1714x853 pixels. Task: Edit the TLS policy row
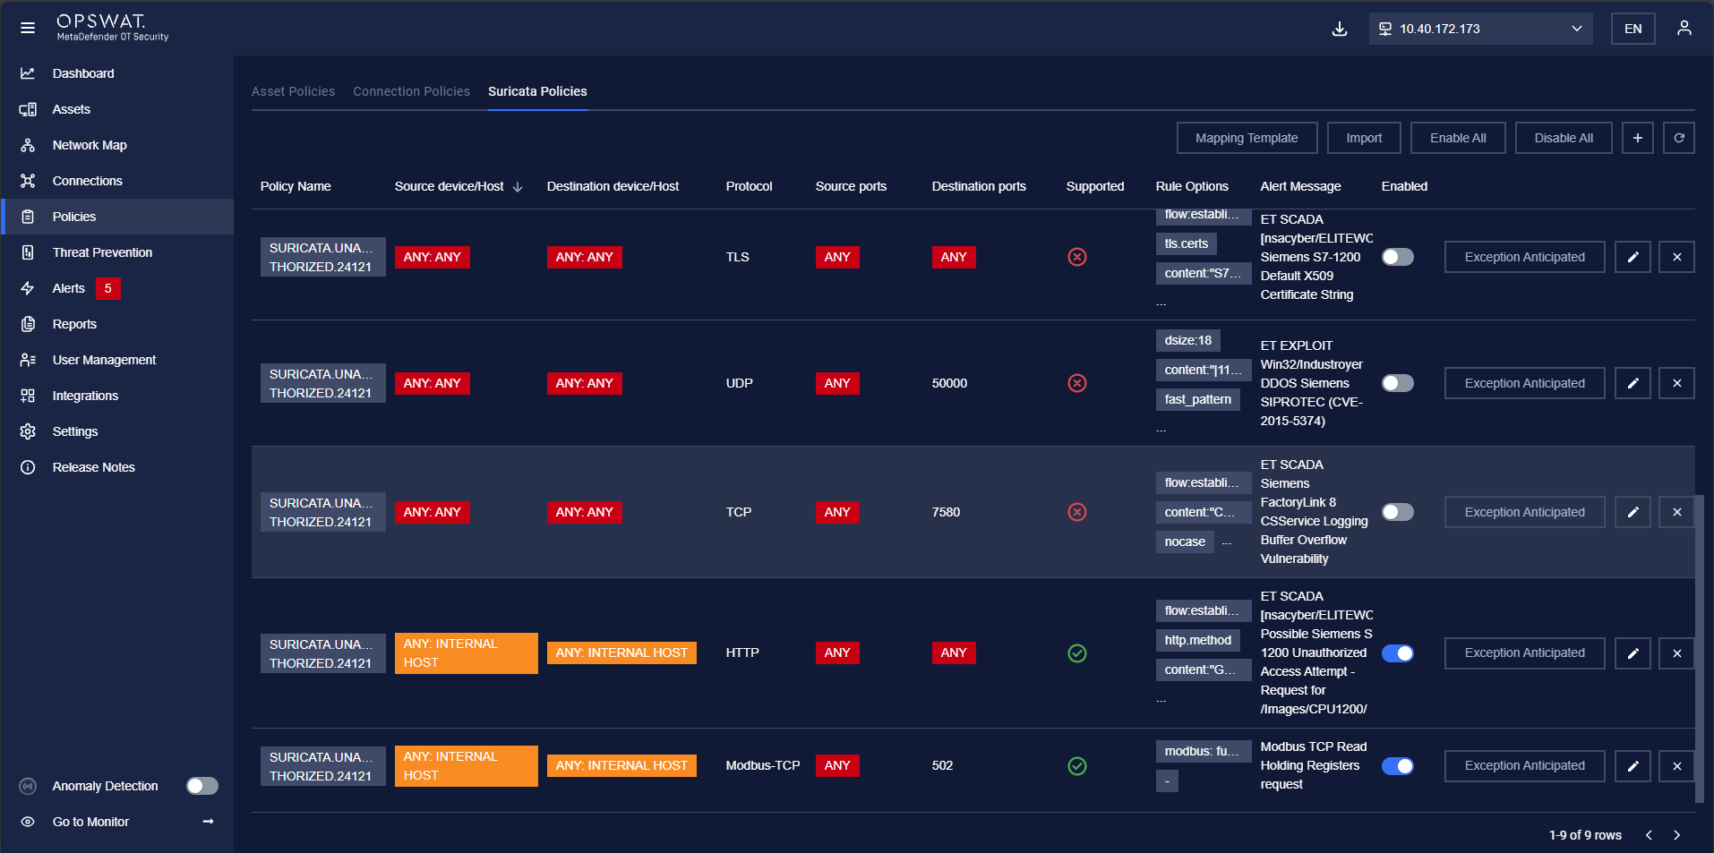point(1633,257)
